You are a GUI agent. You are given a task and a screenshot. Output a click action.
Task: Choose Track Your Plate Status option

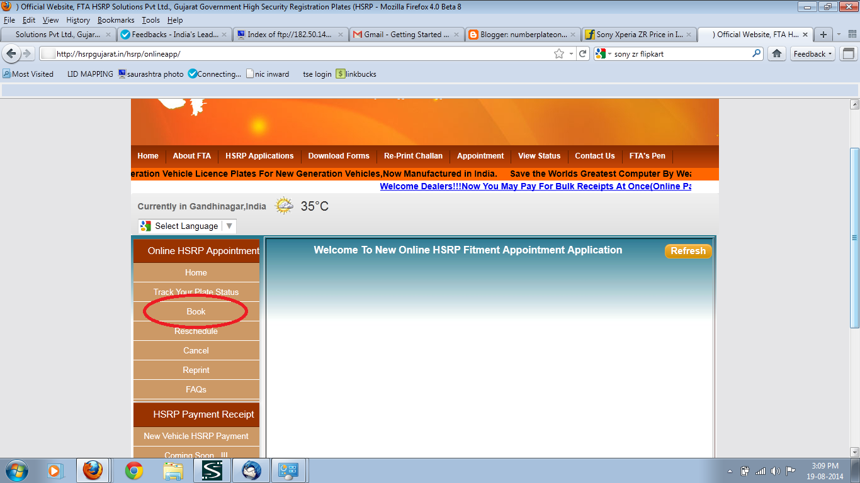pyautogui.click(x=196, y=292)
